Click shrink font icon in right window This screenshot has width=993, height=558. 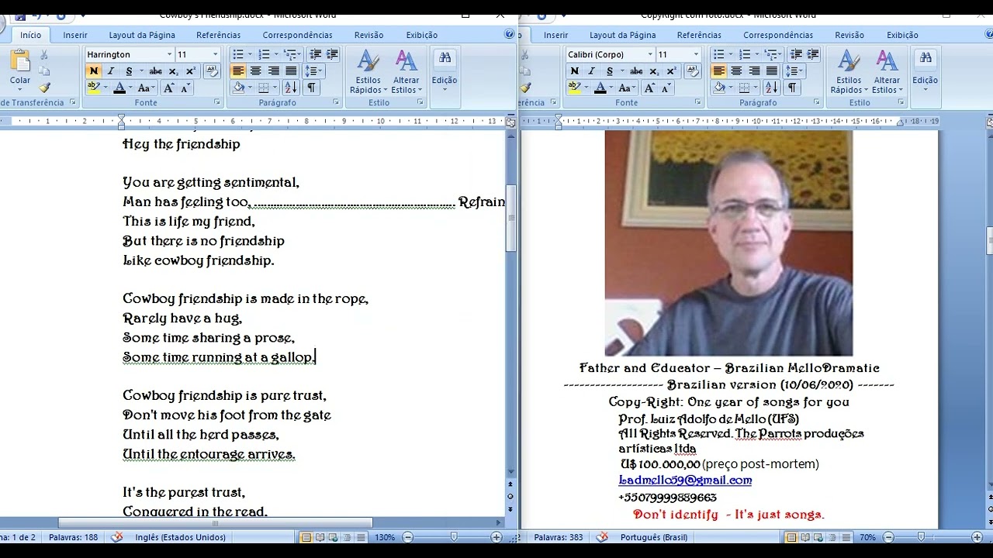pos(666,88)
